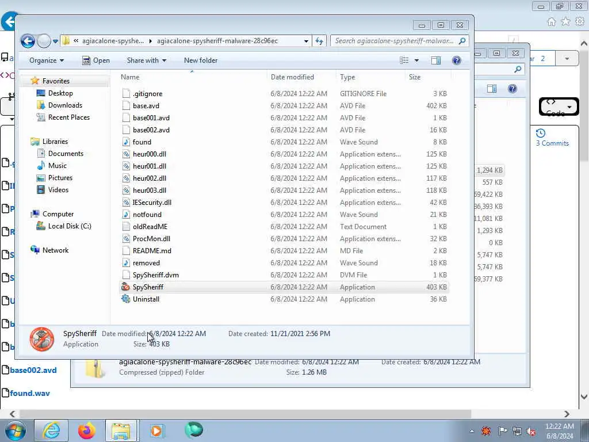Select the base002.avd file in Explorer list
This screenshot has width=589, height=442.
[x=151, y=129]
